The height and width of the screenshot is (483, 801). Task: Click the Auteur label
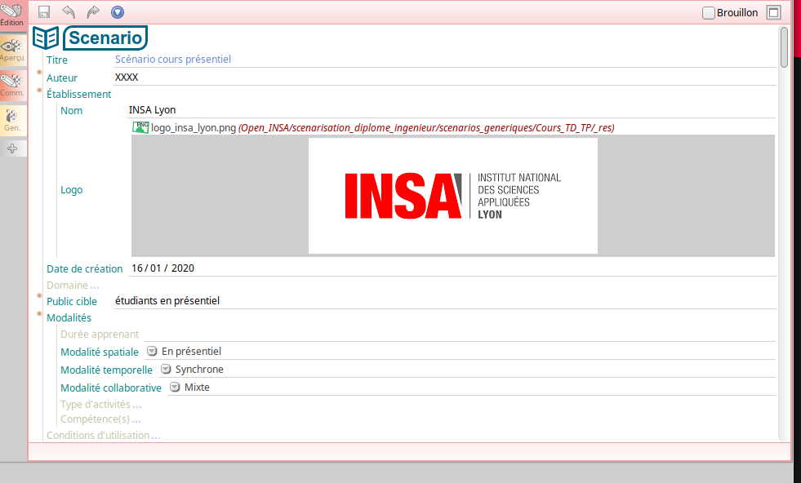(62, 78)
